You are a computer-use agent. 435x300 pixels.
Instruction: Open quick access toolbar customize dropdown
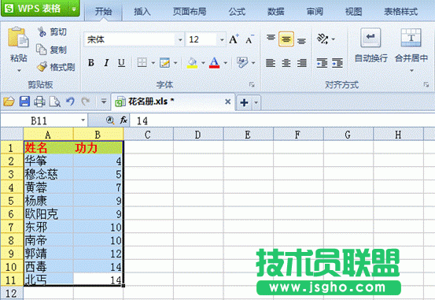coord(104,102)
